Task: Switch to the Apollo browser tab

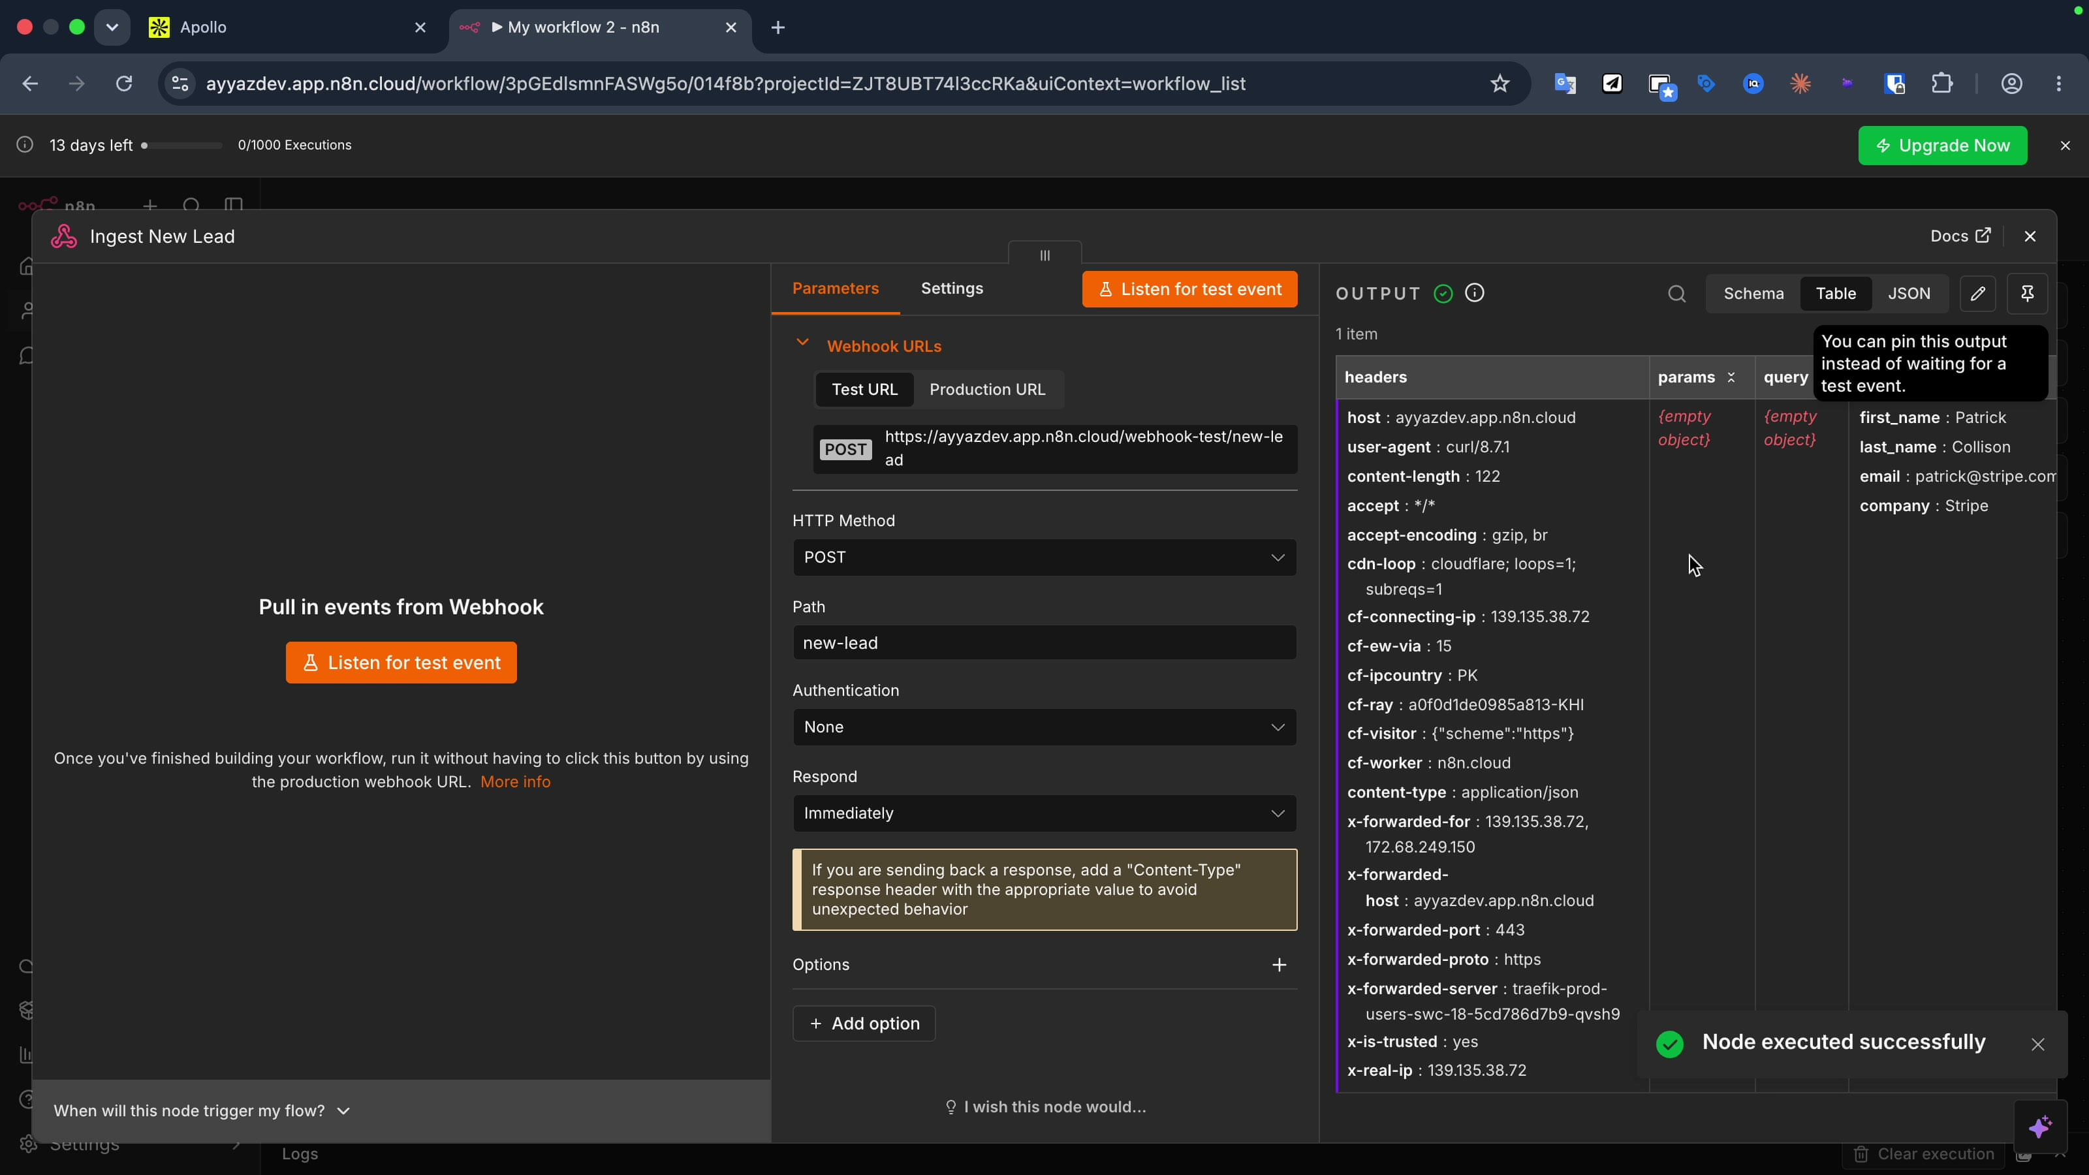Action: pyautogui.click(x=288, y=27)
